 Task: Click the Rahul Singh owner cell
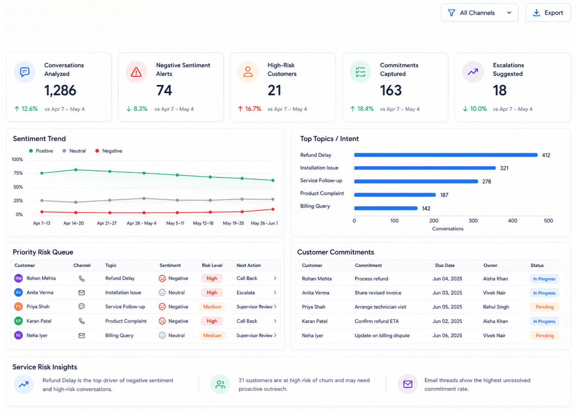click(x=496, y=307)
